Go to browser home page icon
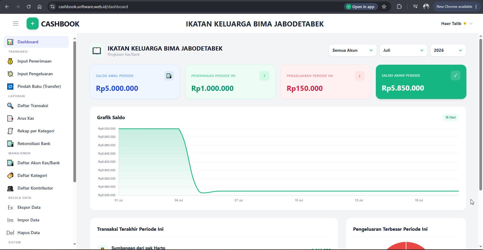The image size is (483, 250). pos(40,7)
